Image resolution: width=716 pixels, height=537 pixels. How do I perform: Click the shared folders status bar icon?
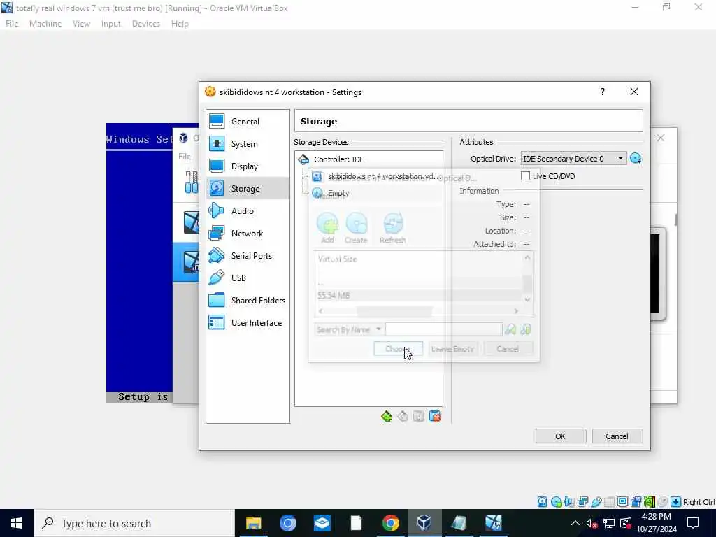click(x=609, y=502)
